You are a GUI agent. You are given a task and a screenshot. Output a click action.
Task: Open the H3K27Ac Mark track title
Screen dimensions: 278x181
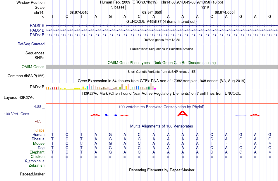tap(162, 94)
